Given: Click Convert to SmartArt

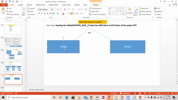Looking at the screenshot, I should point(98,14).
